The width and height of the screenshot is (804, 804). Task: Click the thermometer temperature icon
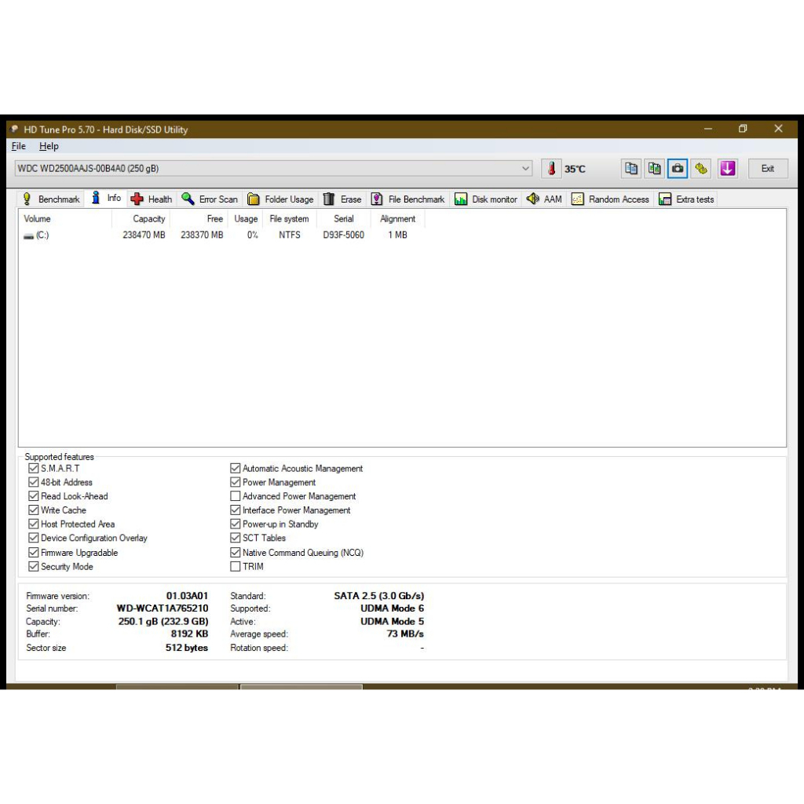(551, 168)
